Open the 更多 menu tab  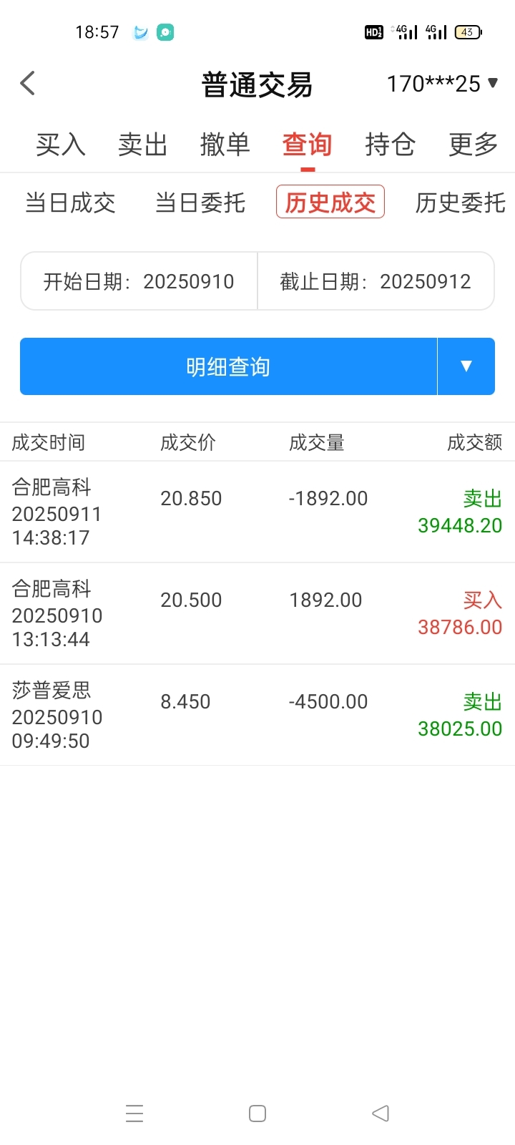[x=473, y=145]
